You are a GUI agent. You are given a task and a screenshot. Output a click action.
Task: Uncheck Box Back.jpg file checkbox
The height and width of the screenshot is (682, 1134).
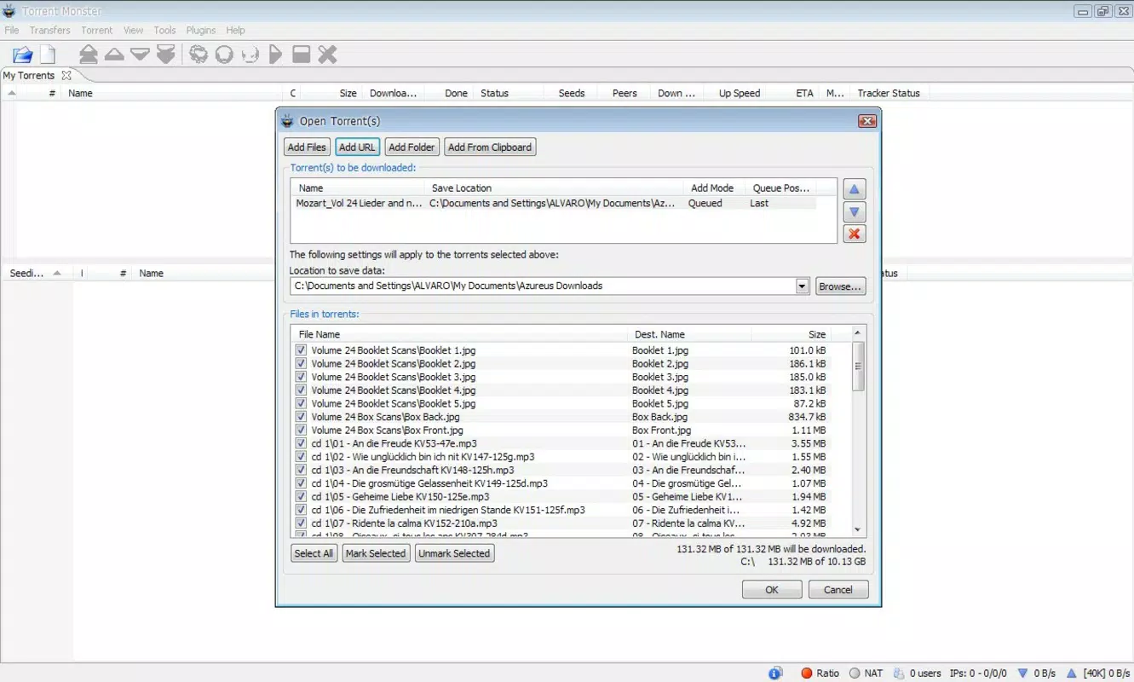coord(301,417)
